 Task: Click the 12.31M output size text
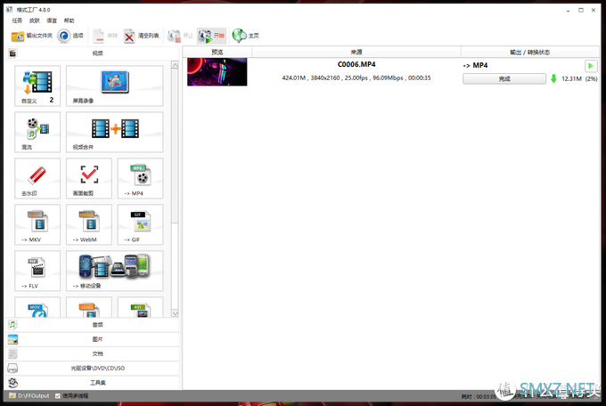coord(571,79)
